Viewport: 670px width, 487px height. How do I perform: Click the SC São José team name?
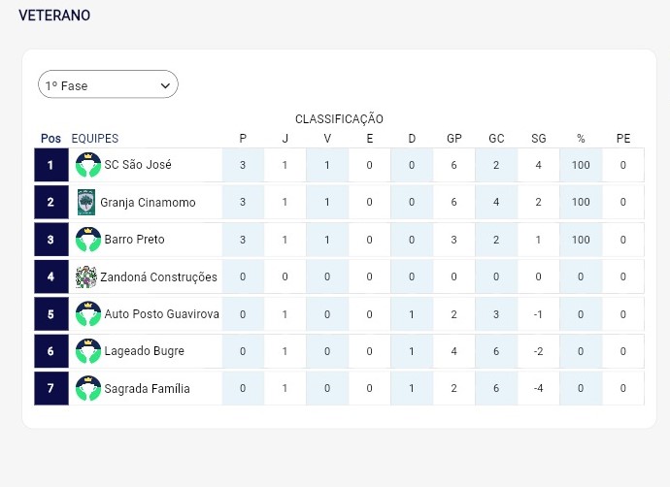click(x=138, y=165)
